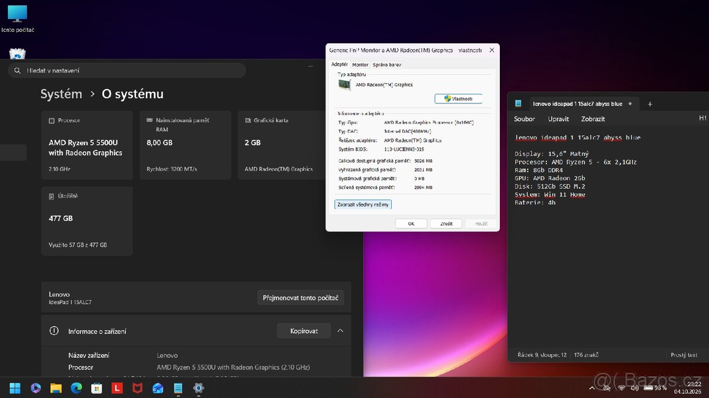Switch to the Monitor tab
This screenshot has width=709, height=398.
pyautogui.click(x=360, y=64)
